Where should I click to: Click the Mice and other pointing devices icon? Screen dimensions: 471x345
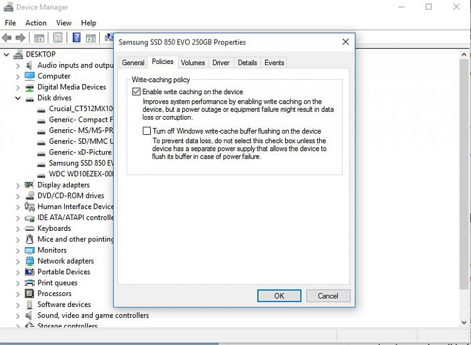[x=30, y=239]
